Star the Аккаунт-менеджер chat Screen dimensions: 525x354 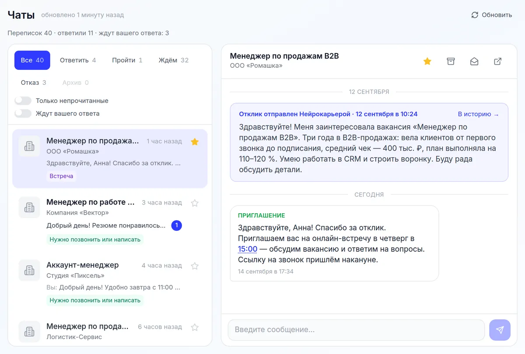coord(195,266)
